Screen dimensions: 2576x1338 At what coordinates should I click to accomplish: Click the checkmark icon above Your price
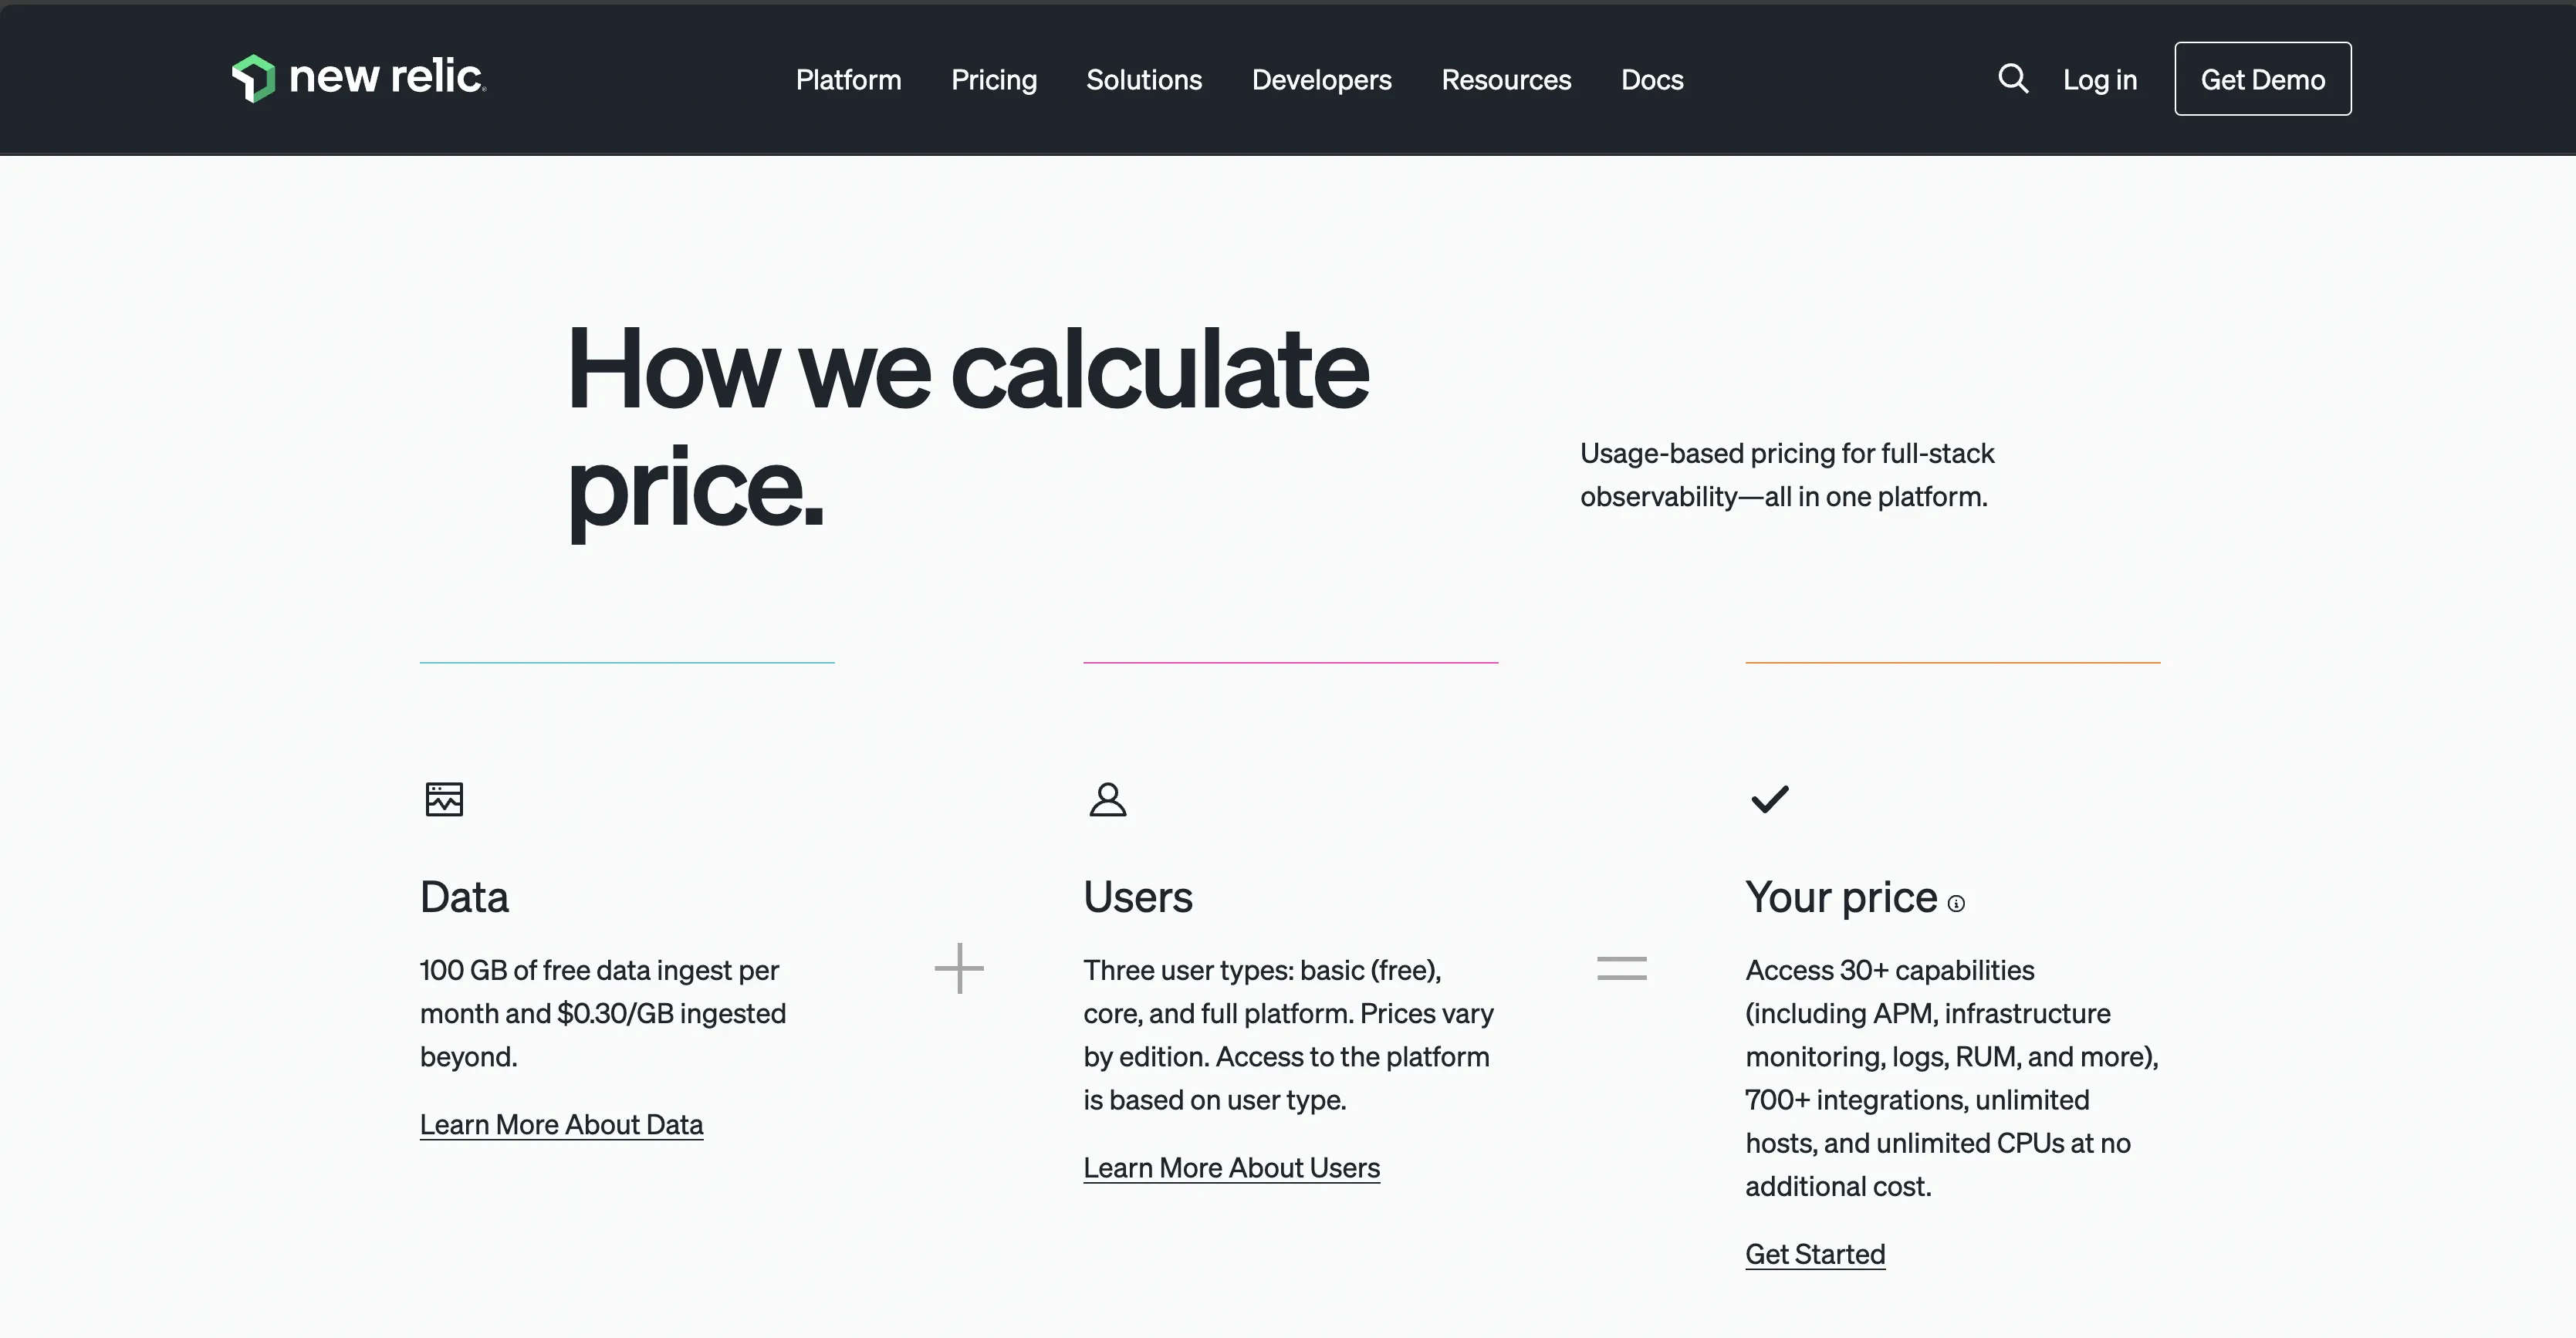click(1769, 798)
